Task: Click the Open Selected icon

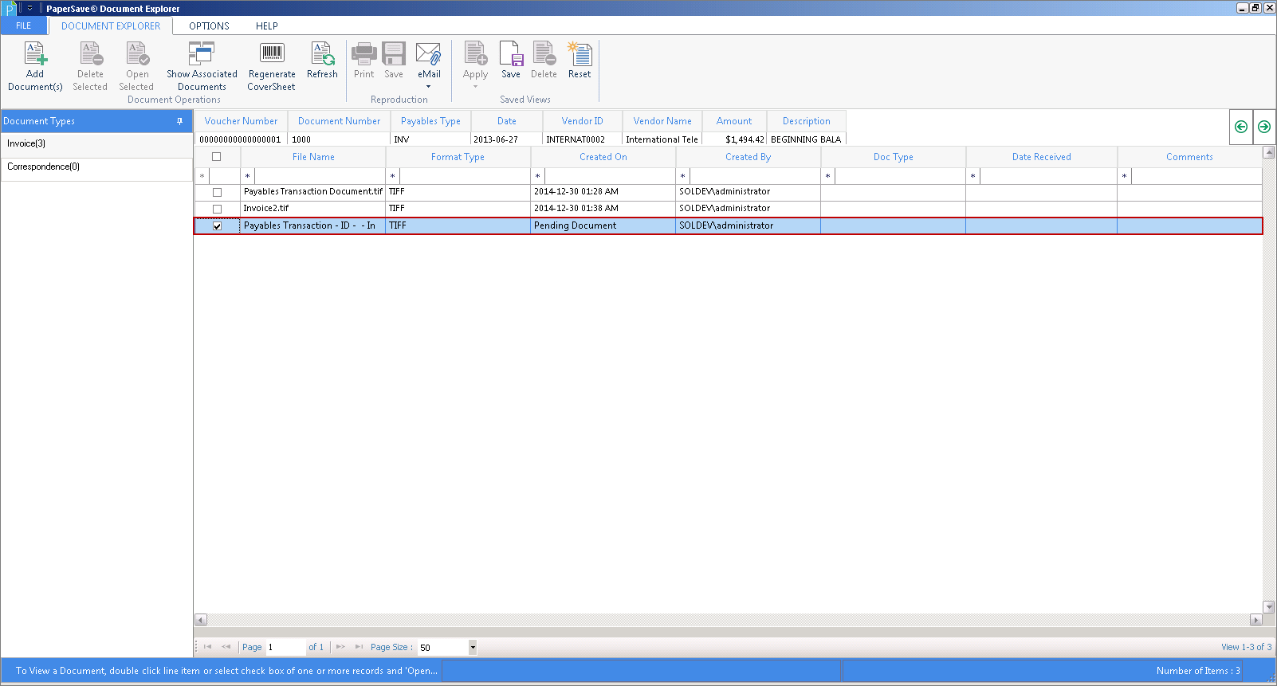Action: (x=137, y=53)
